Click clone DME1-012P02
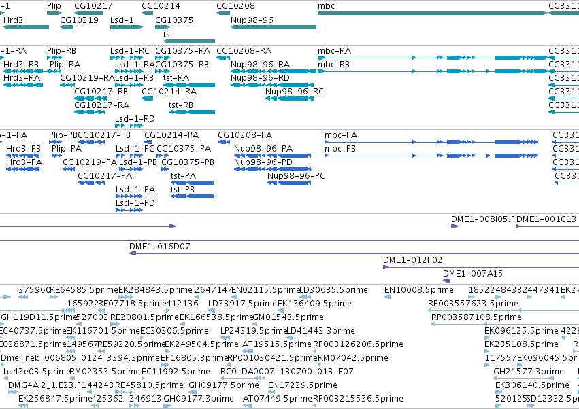The width and height of the screenshot is (579, 409). 412,260
